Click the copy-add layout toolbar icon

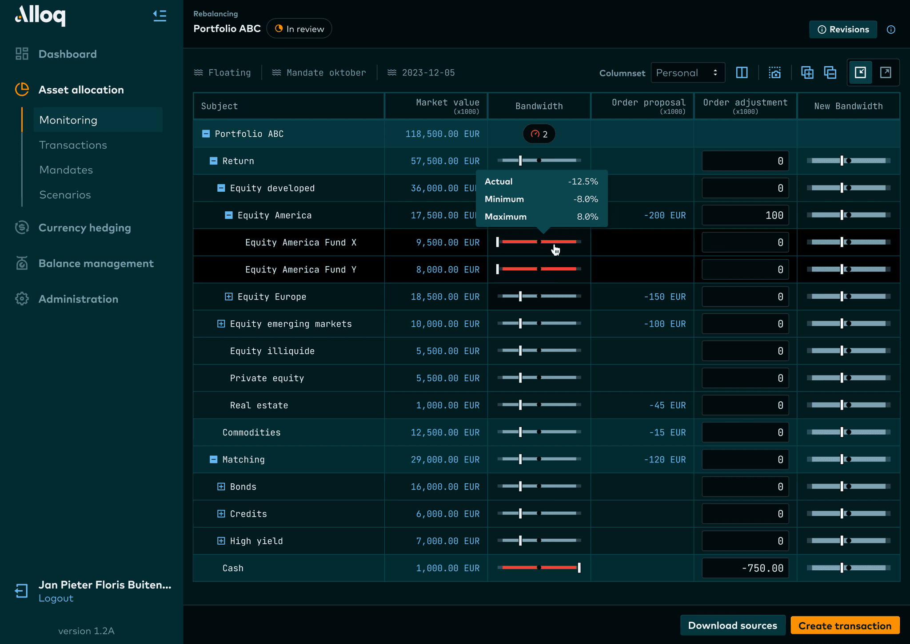[807, 72]
